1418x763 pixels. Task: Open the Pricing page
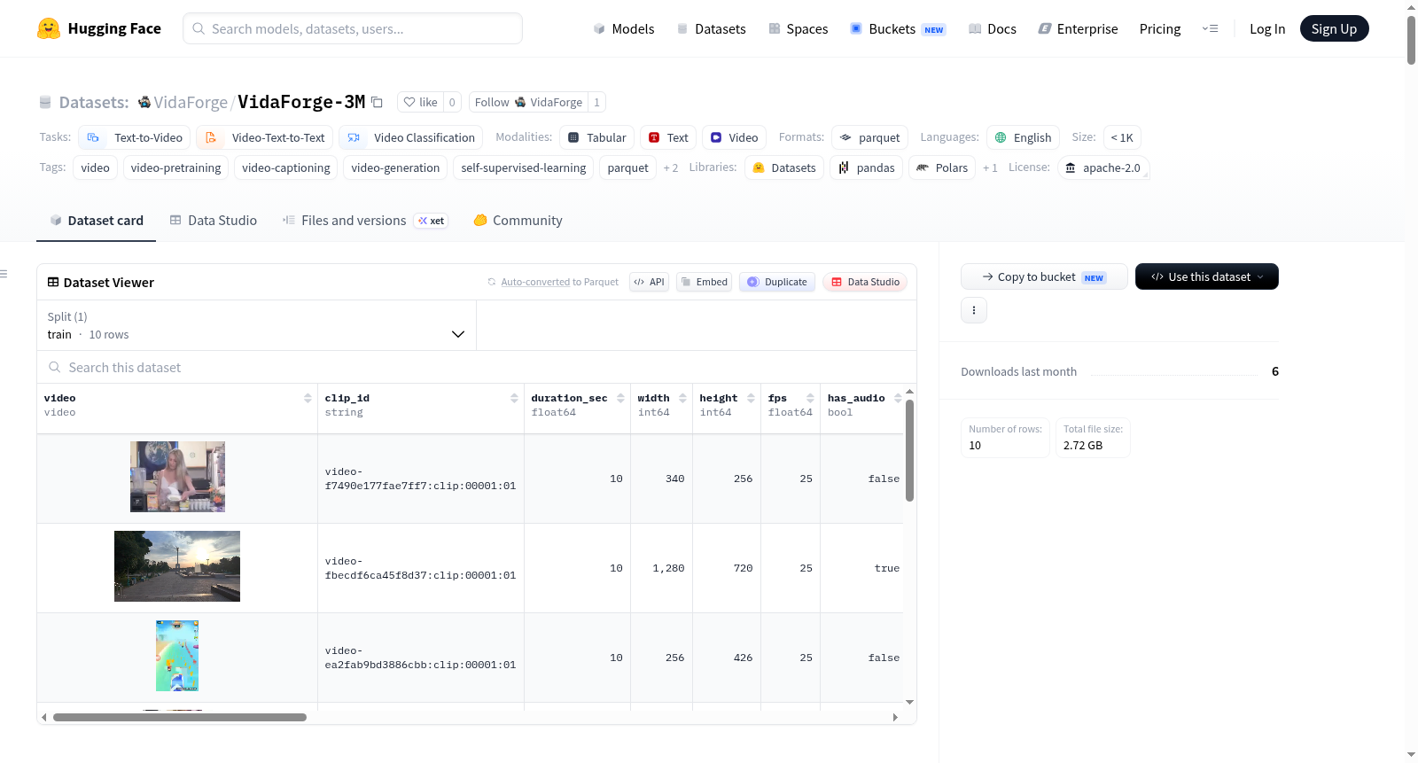1160,28
